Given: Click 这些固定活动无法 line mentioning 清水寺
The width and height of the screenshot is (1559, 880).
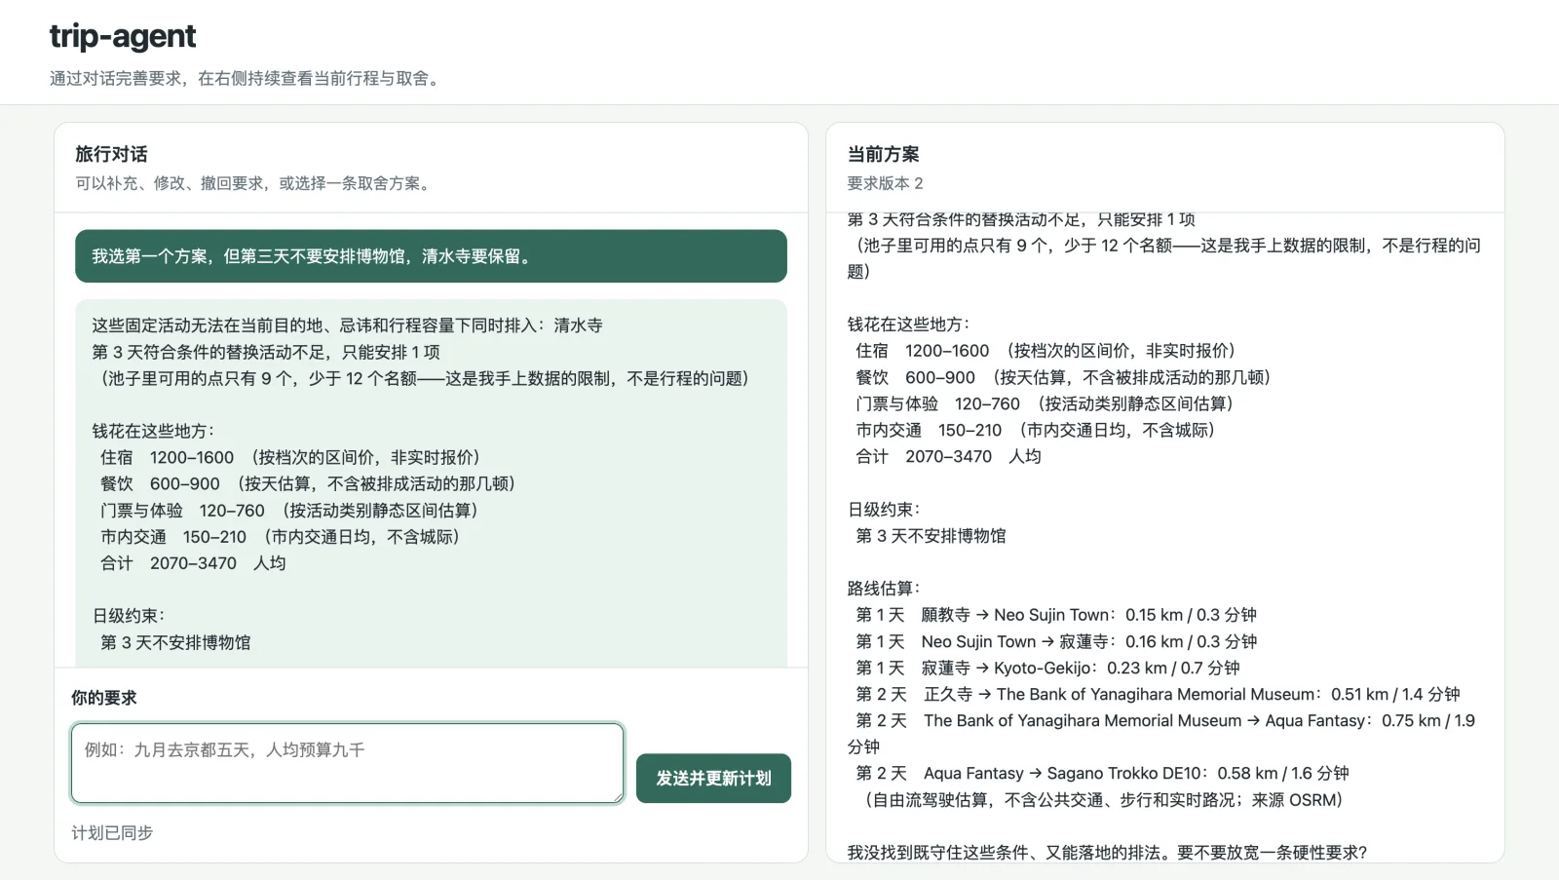Looking at the screenshot, I should [x=347, y=325].
